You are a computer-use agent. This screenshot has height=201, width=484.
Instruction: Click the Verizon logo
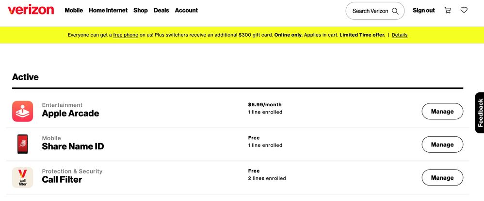tap(31, 10)
